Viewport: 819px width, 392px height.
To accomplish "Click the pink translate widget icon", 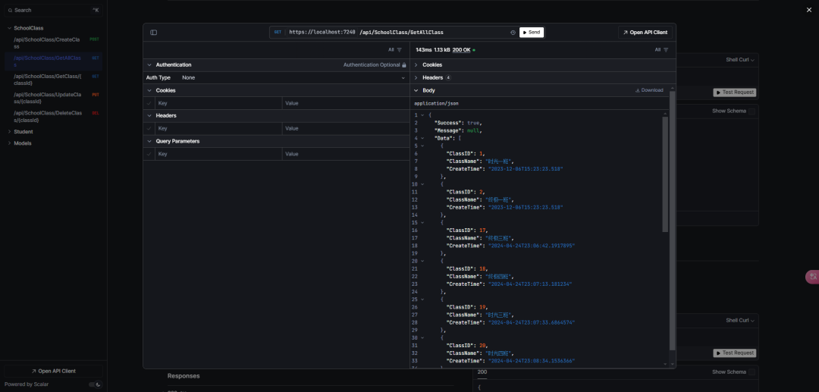I will (813, 278).
